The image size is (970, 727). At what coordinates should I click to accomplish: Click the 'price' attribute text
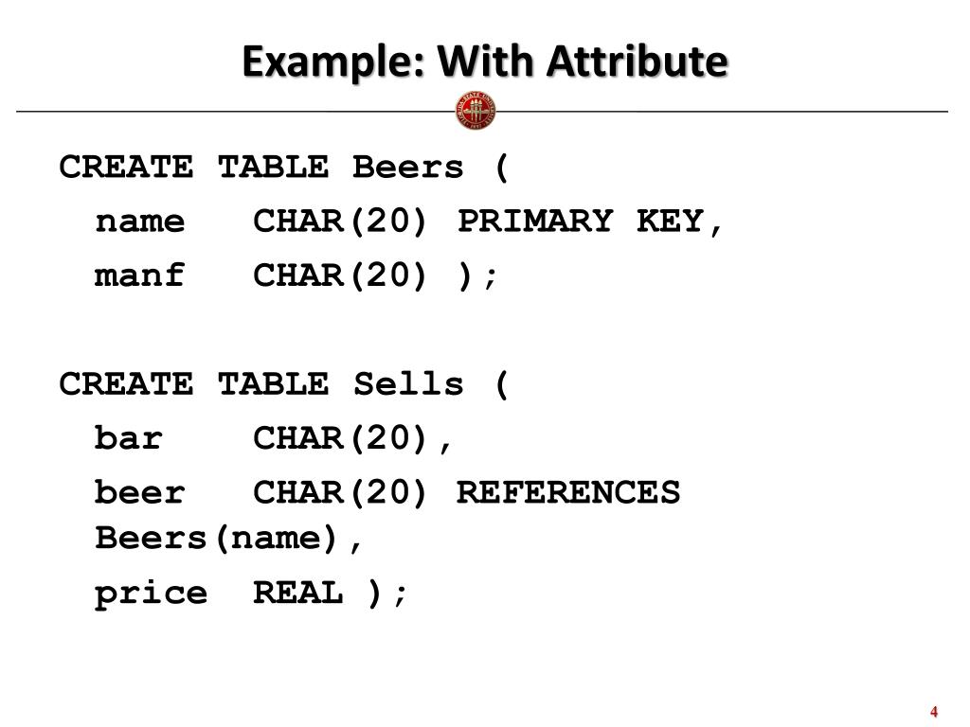[x=151, y=594]
